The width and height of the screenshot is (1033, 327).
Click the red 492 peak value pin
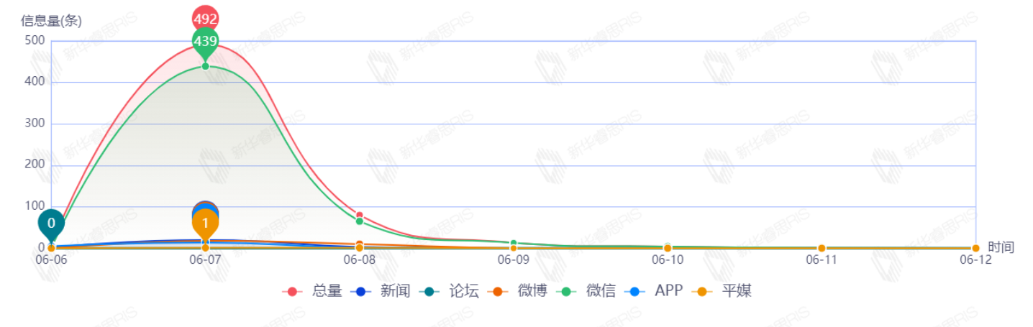tap(205, 18)
